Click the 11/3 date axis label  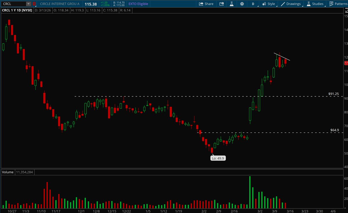coord(26,211)
